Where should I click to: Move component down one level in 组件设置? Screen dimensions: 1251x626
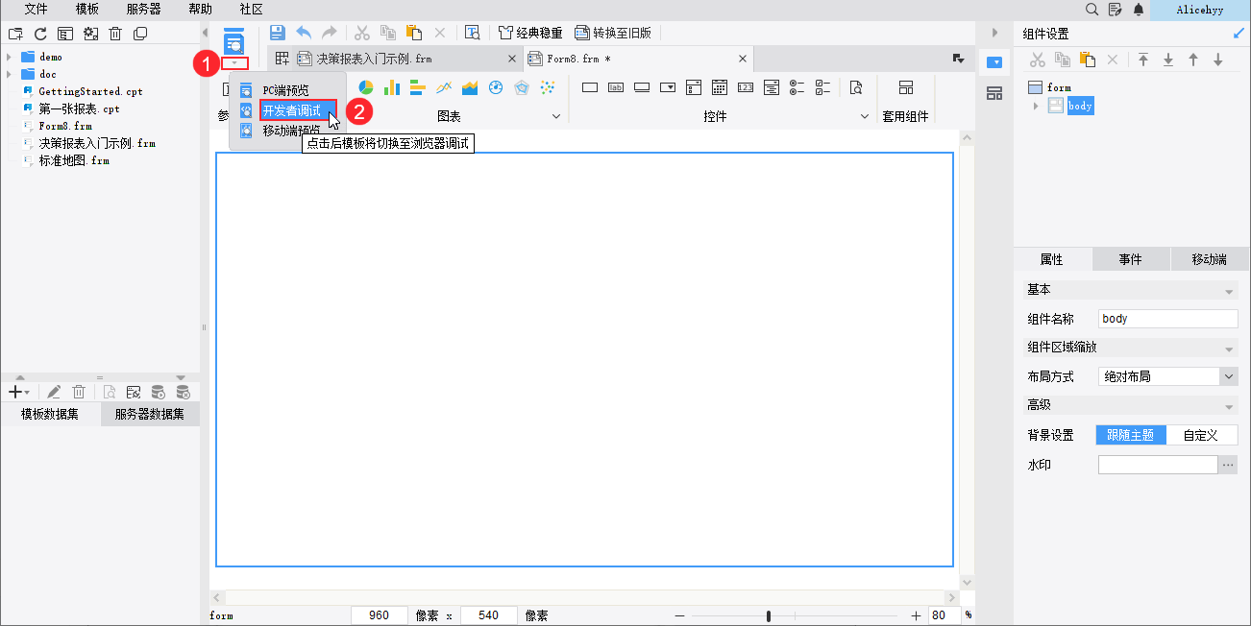coord(1218,60)
